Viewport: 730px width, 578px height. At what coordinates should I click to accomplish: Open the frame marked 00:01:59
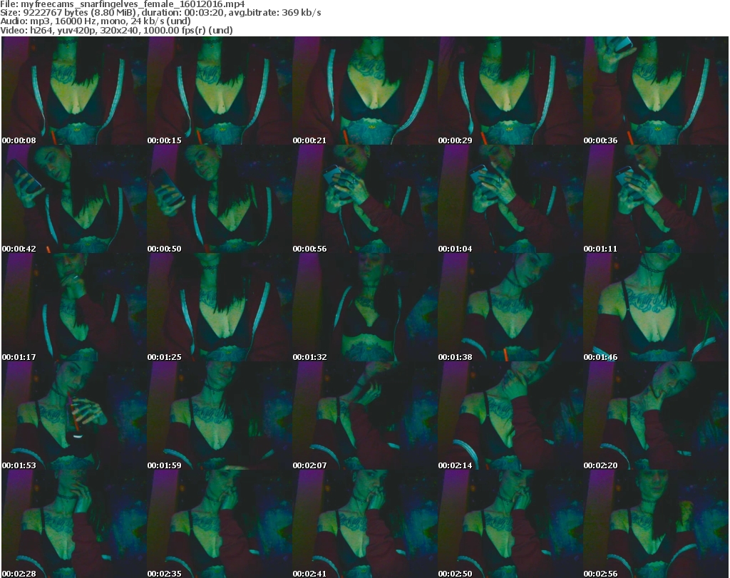(x=220, y=416)
